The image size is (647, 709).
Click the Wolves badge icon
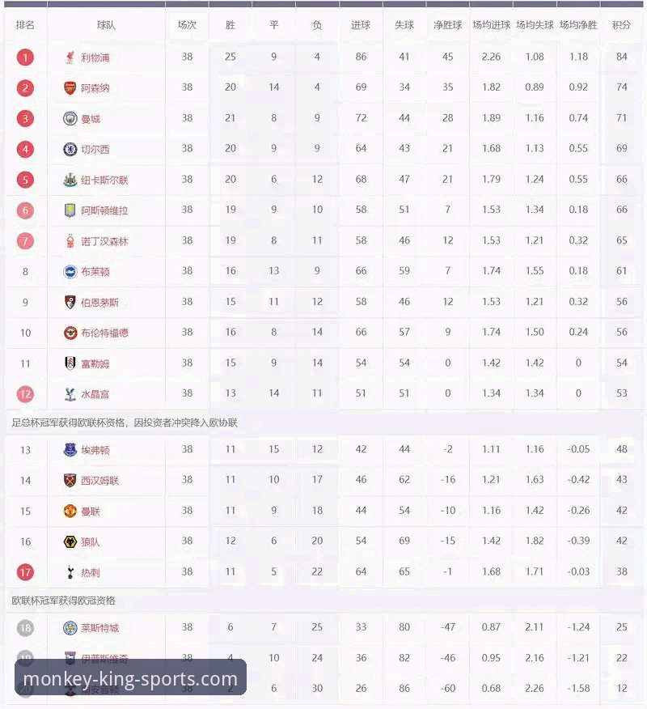click(70, 541)
